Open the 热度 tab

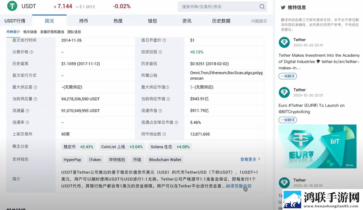pos(118,21)
